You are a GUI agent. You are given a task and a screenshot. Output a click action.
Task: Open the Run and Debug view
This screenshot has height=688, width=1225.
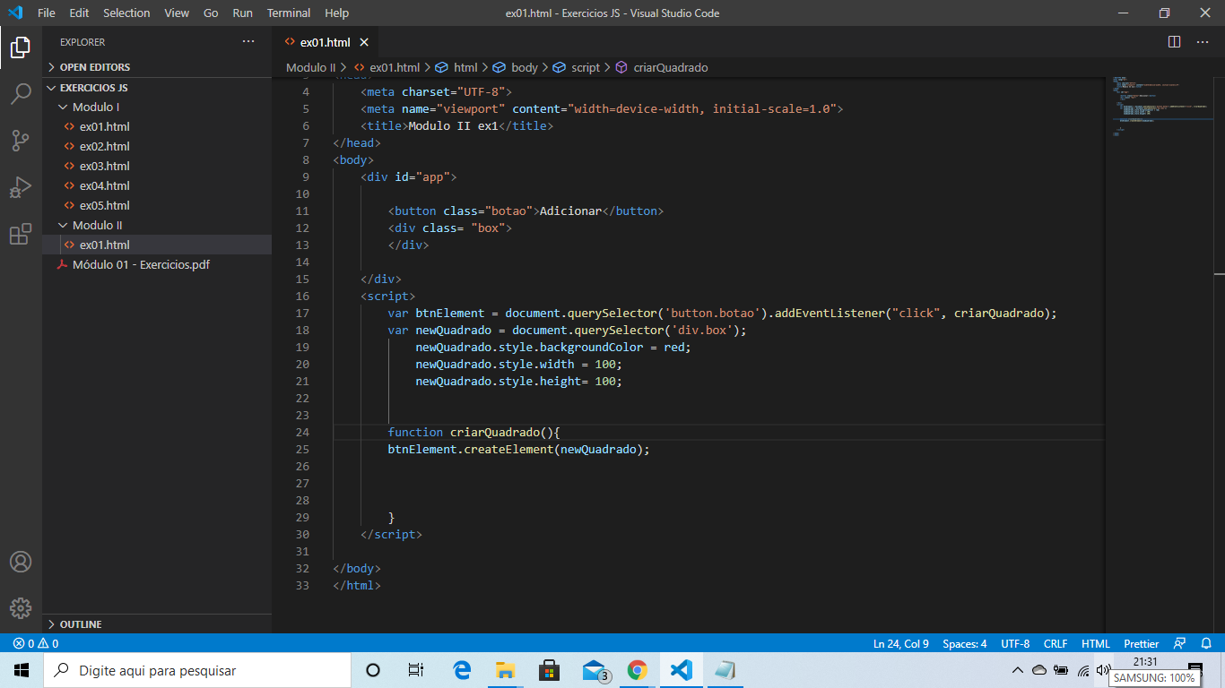[x=21, y=187]
